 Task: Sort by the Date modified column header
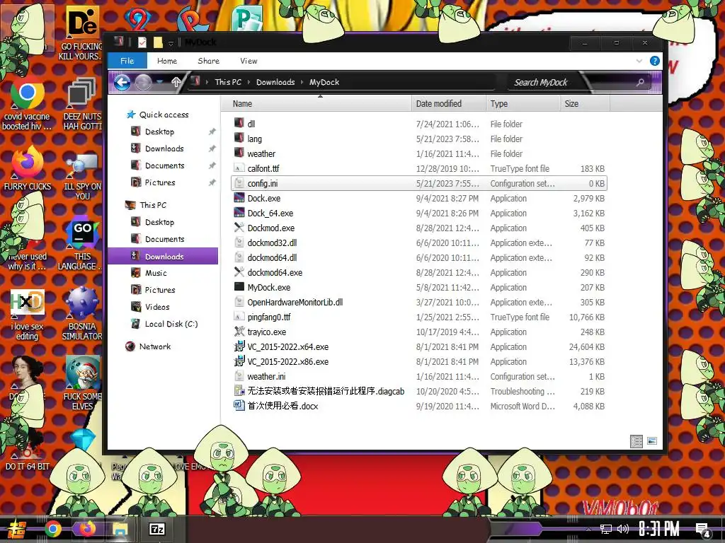448,104
